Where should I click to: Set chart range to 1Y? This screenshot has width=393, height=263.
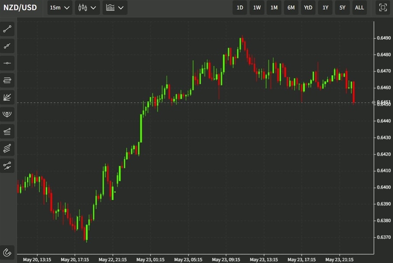325,7
